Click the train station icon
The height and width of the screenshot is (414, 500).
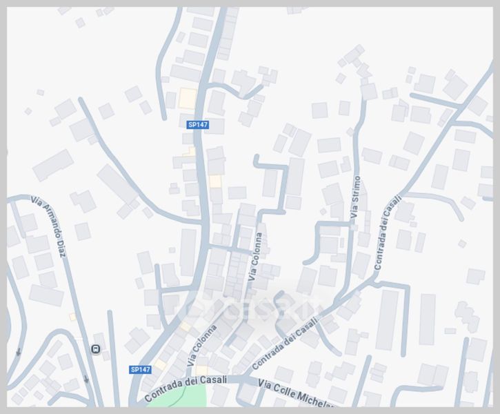point(95,349)
